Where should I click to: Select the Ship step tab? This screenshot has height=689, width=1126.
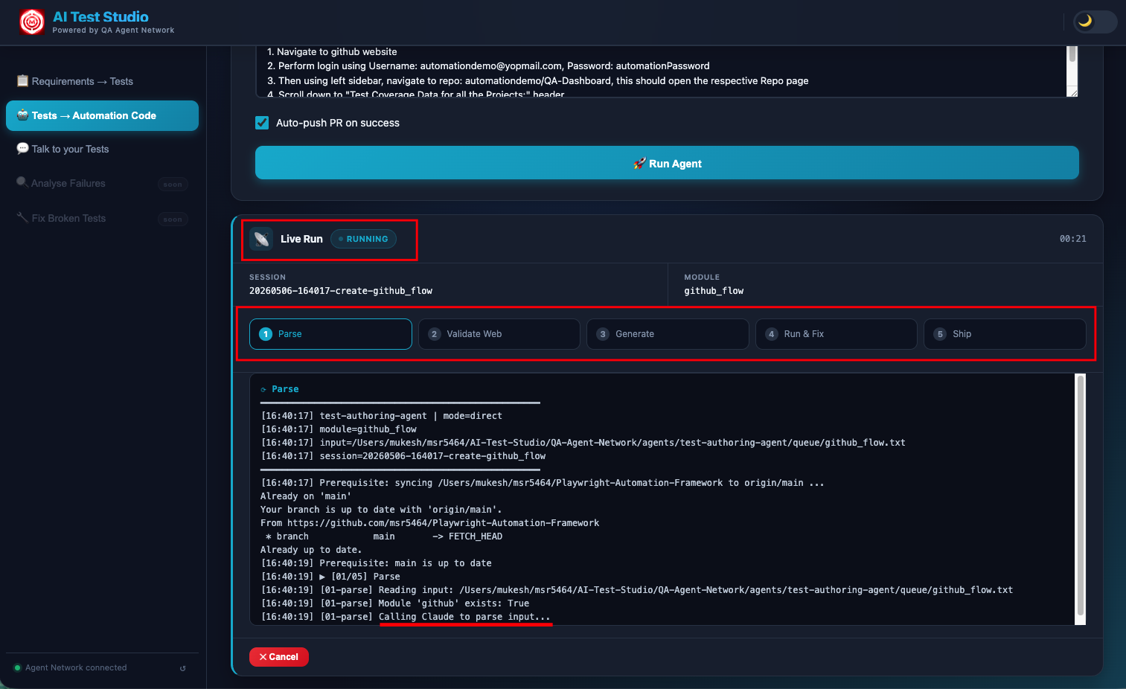(x=1005, y=334)
